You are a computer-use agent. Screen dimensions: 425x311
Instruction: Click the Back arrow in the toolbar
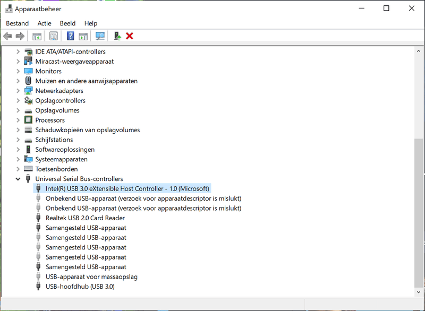[x=7, y=36]
